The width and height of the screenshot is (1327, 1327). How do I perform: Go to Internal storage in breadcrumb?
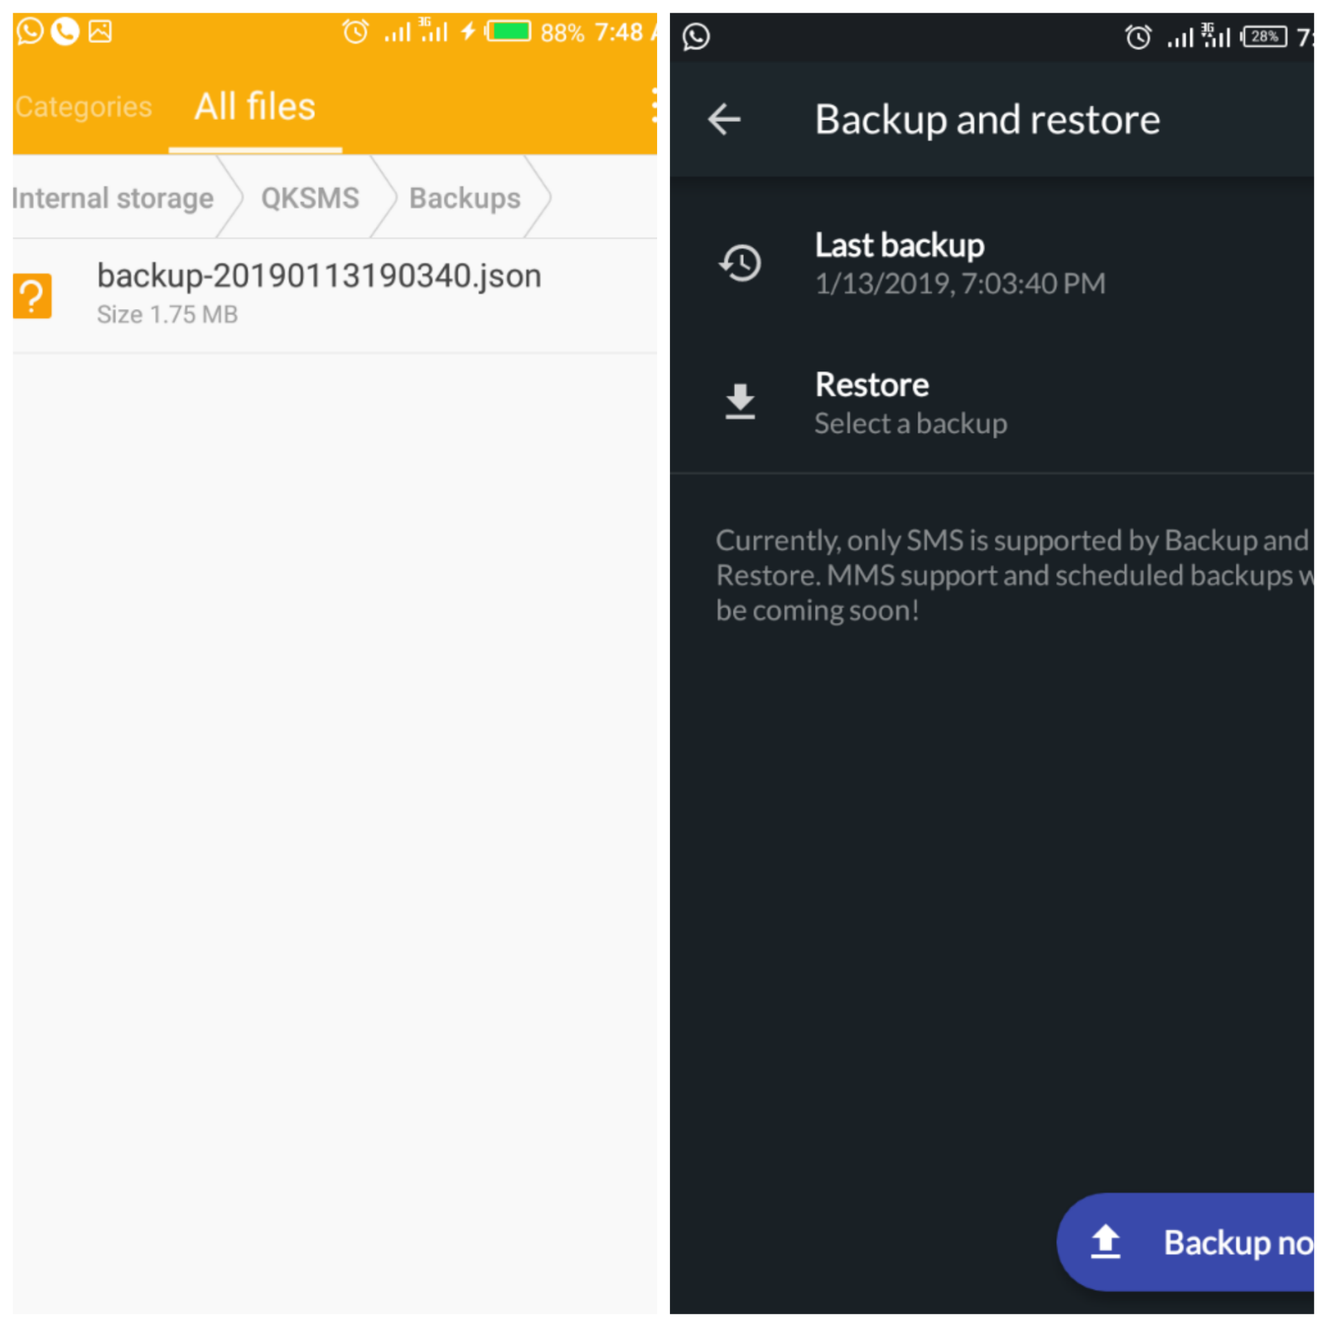[x=113, y=198]
